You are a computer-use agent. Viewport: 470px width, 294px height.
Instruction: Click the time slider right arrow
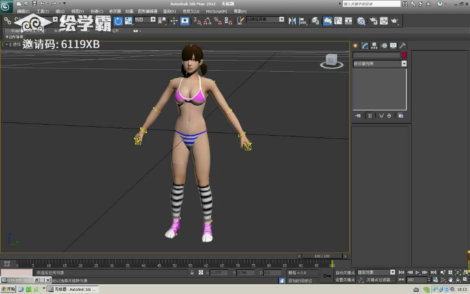click(345, 256)
